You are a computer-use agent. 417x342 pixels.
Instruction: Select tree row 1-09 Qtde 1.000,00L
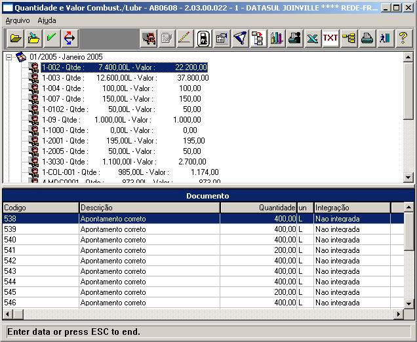(121, 120)
